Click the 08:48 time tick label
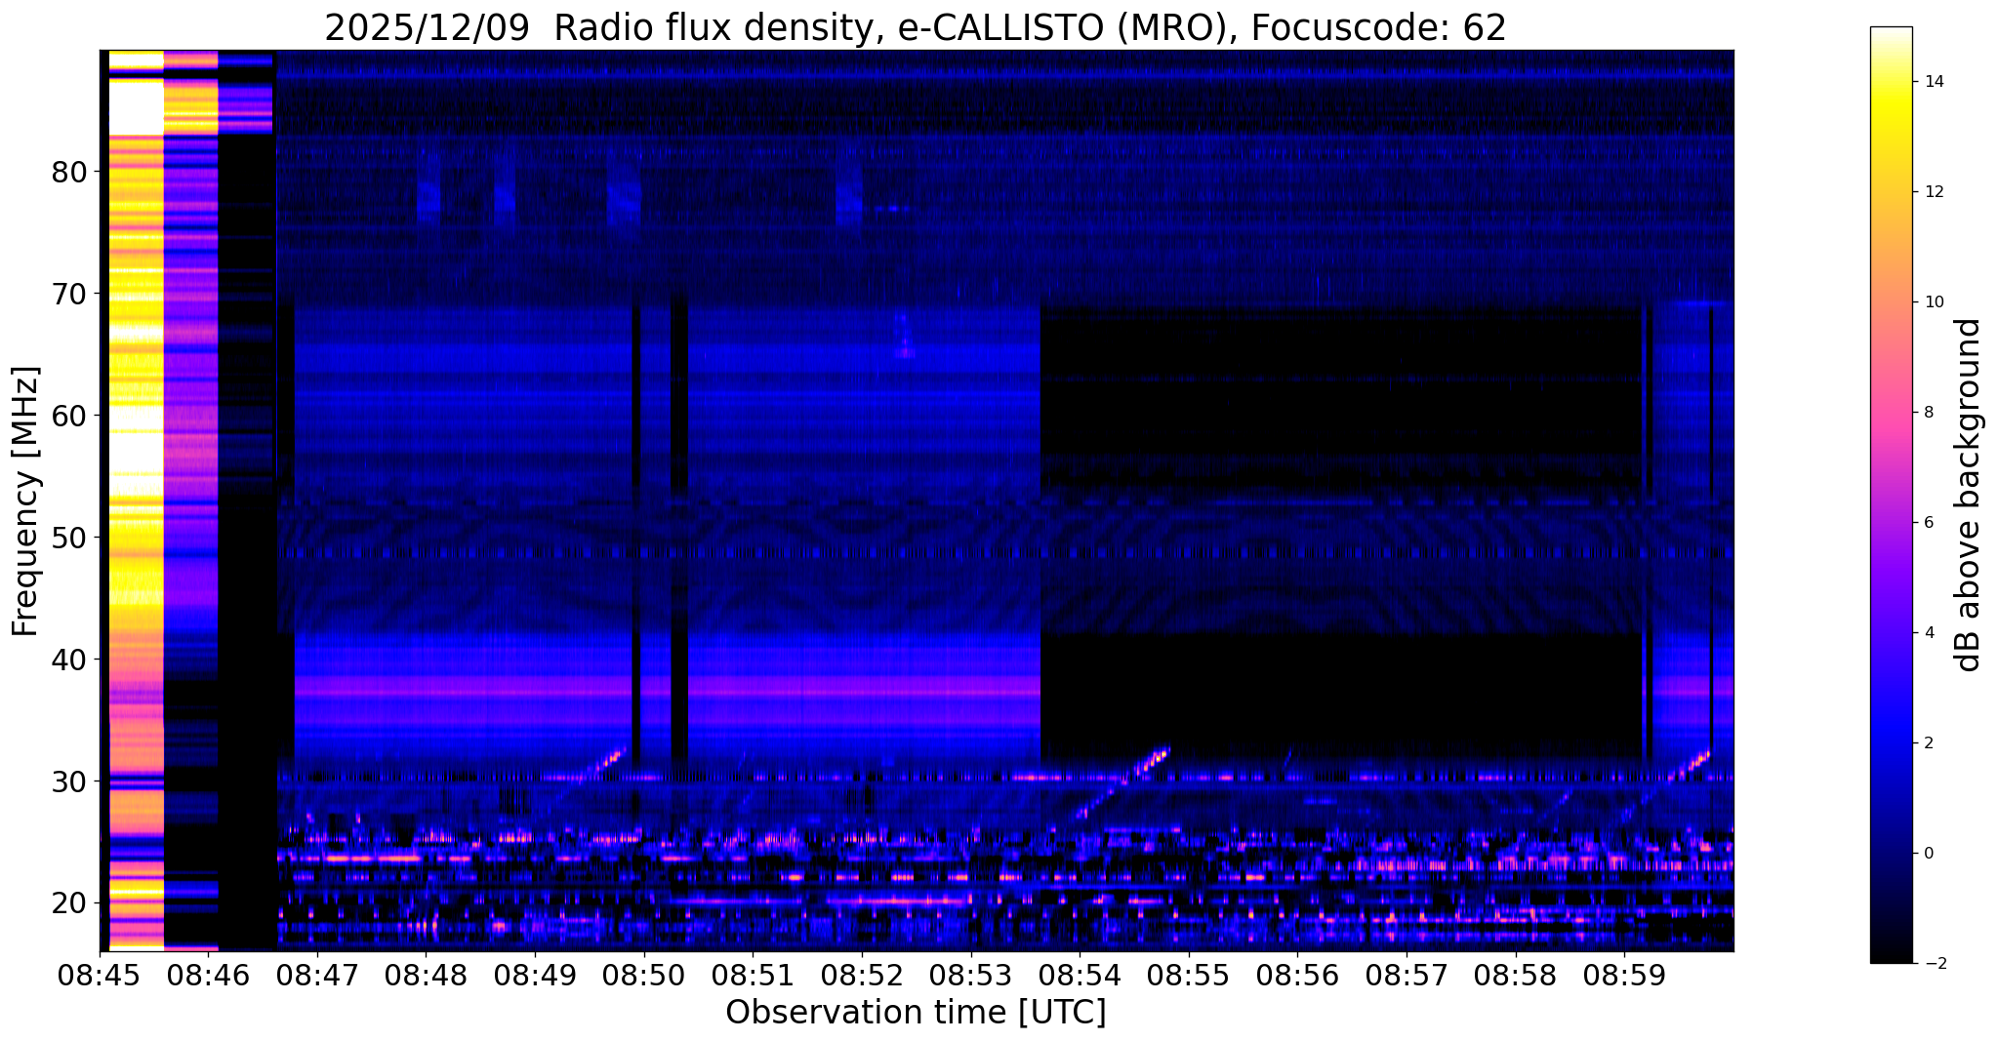1998x1041 pixels. 427,975
